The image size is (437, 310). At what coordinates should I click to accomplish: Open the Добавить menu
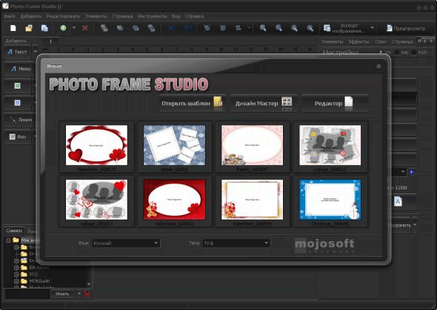30,16
